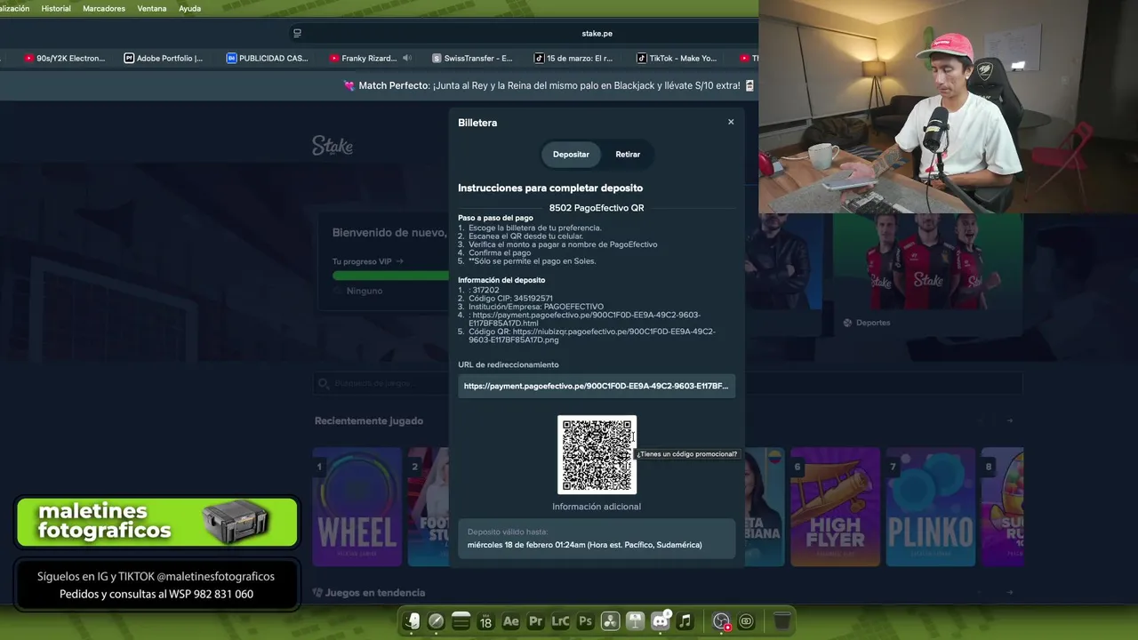Click the Match Perfecto promo banner text
Screen dimensions: 1138x640
(549, 85)
